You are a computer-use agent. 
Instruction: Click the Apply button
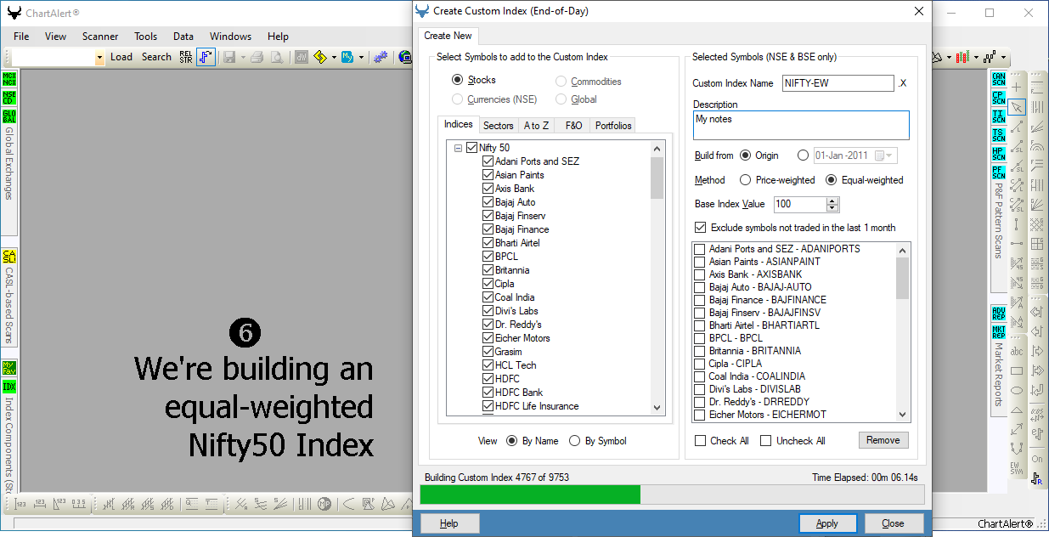pos(827,523)
